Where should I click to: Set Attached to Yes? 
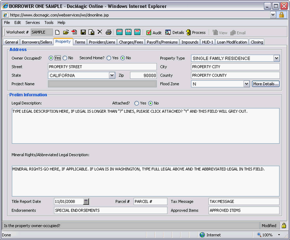click(x=136, y=103)
